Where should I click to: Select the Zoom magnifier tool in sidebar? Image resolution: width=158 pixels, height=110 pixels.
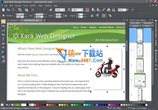[x=3, y=61]
